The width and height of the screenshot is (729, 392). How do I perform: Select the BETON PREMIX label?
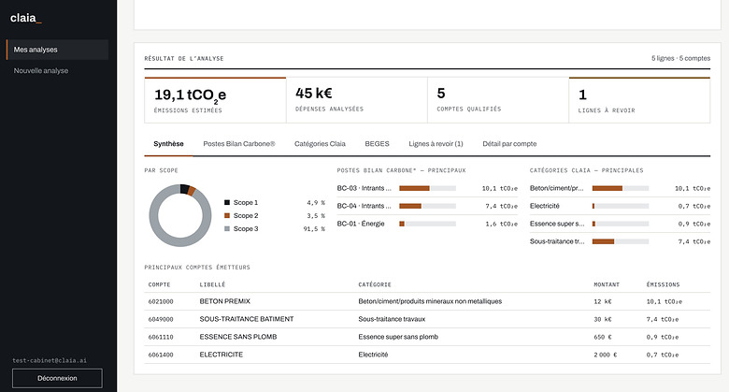coord(224,301)
